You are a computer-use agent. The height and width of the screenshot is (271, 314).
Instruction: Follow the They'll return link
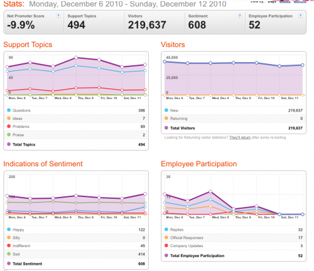point(240,137)
